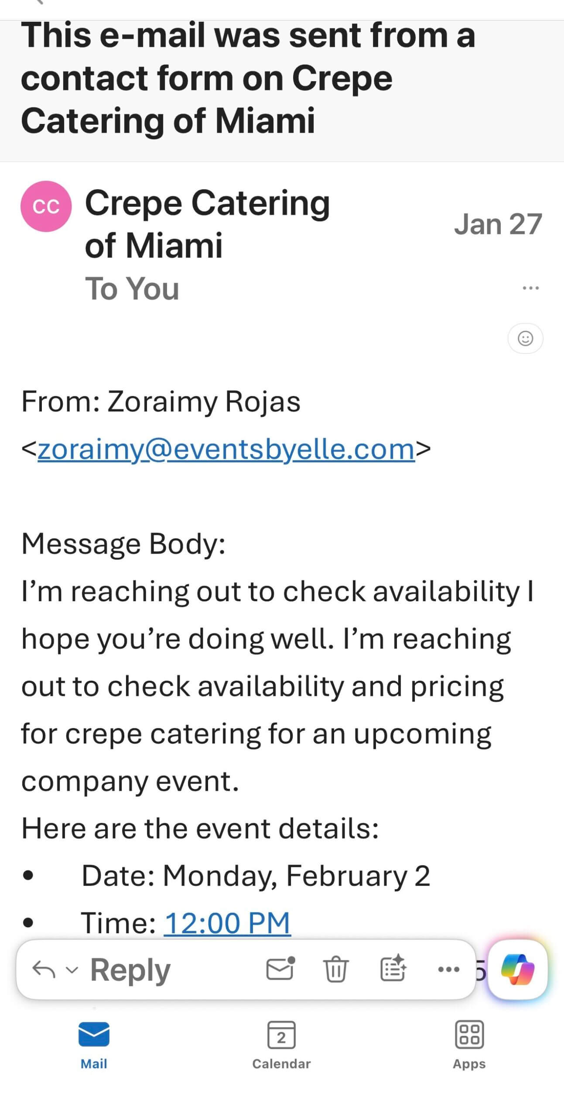The width and height of the screenshot is (564, 1117).
Task: Open the summarize notes icon
Action: pos(393,968)
